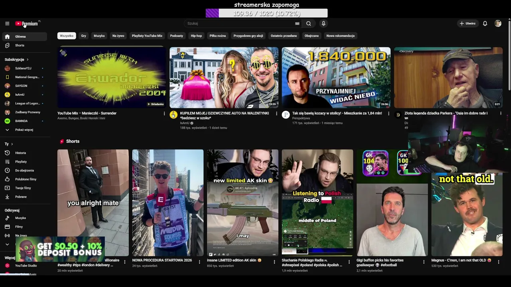This screenshot has height=287, width=511.
Task: Open the 'Listening to Polish Radio' short
Action: 317,202
